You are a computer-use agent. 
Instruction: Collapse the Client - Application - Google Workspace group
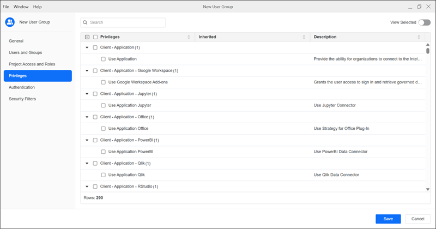[87, 71]
